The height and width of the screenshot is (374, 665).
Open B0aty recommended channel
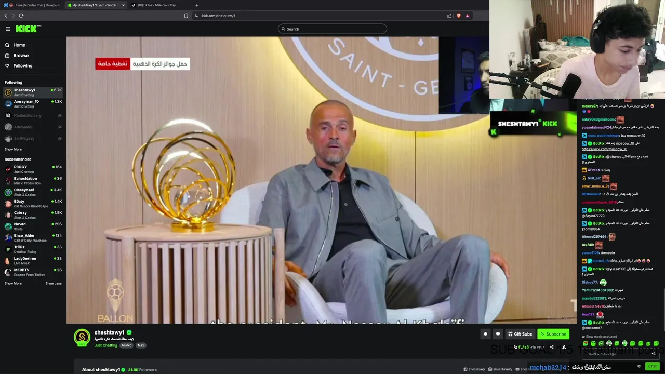[33, 203]
